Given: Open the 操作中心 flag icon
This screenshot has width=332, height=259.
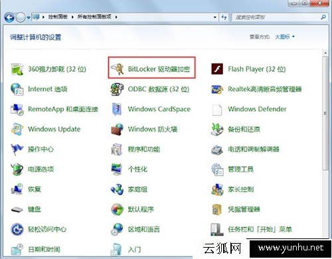Looking at the screenshot, I should tap(17, 149).
